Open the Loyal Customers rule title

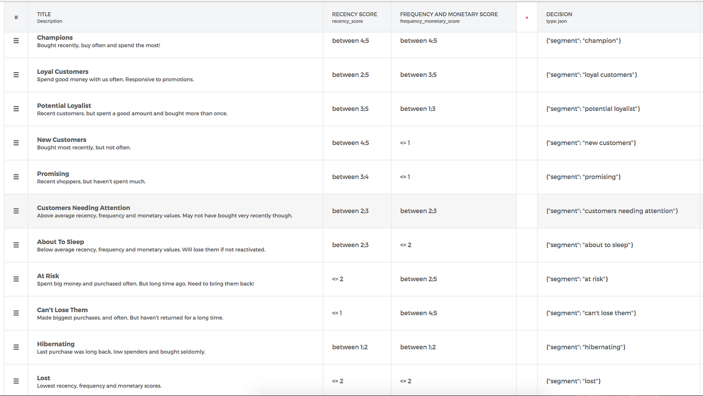[63, 72]
